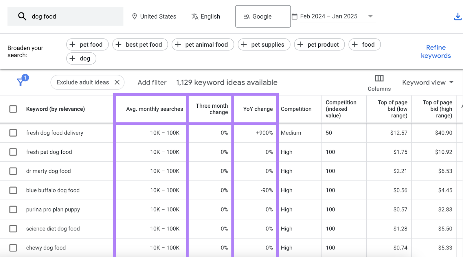Click plus icon on food chip
The image size is (463, 257).
(x=355, y=45)
